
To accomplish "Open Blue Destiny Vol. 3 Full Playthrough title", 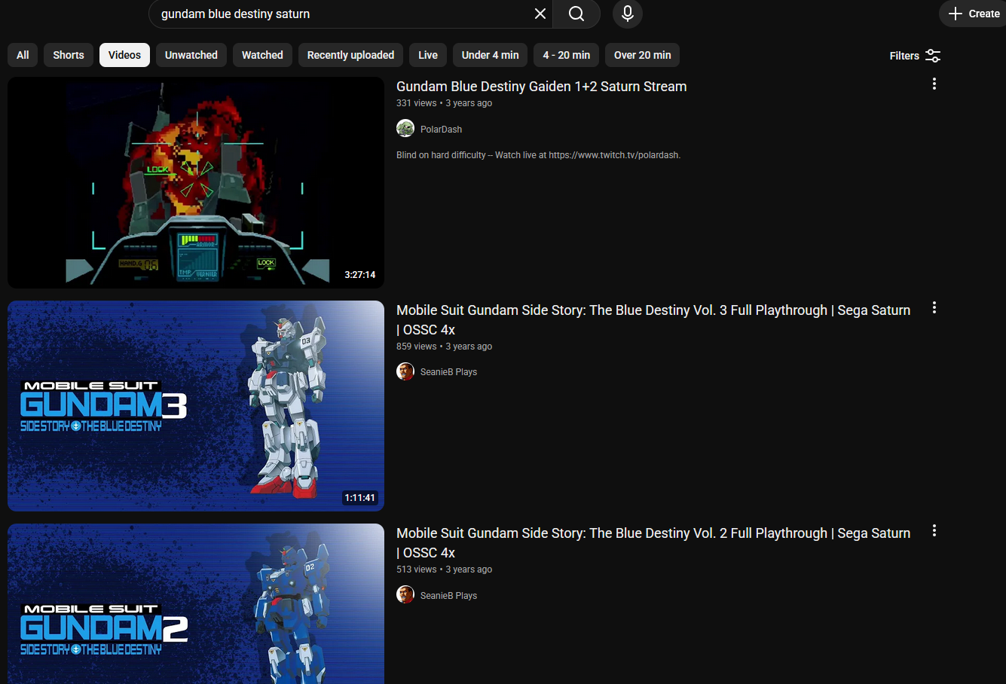I will point(653,319).
